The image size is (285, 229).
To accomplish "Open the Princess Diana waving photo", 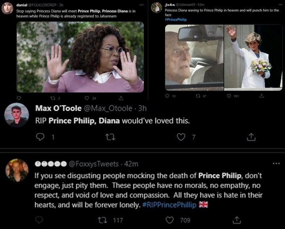I will (x=253, y=57).
